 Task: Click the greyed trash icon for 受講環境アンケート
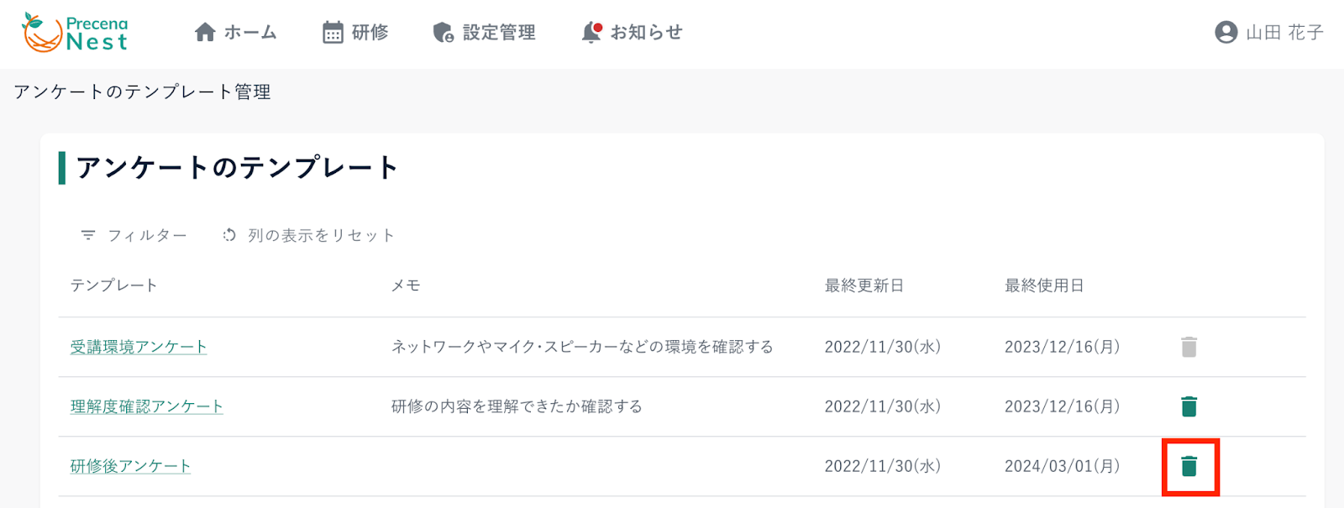tap(1189, 347)
